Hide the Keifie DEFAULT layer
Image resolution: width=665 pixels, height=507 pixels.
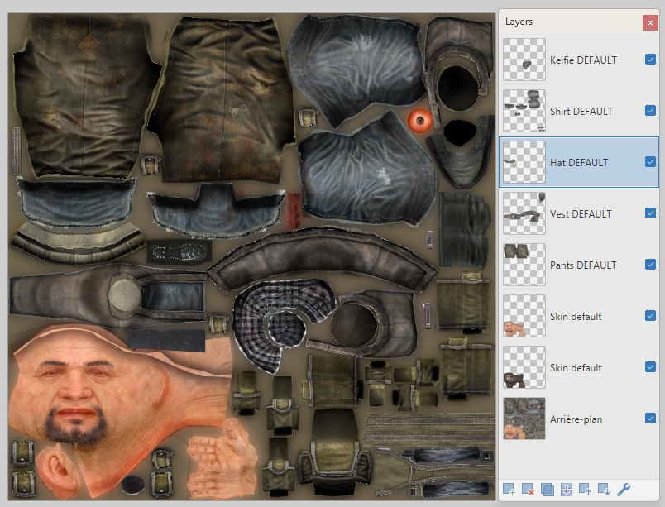click(650, 60)
